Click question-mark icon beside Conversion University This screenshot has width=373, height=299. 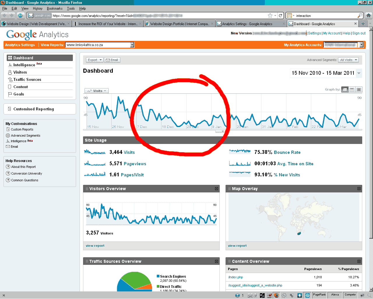tap(8, 173)
